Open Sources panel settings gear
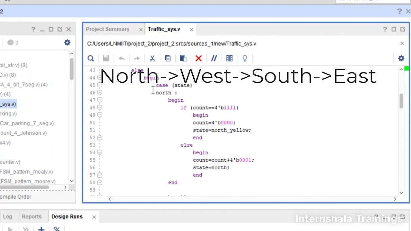411x231 pixels. pyautogui.click(x=67, y=42)
